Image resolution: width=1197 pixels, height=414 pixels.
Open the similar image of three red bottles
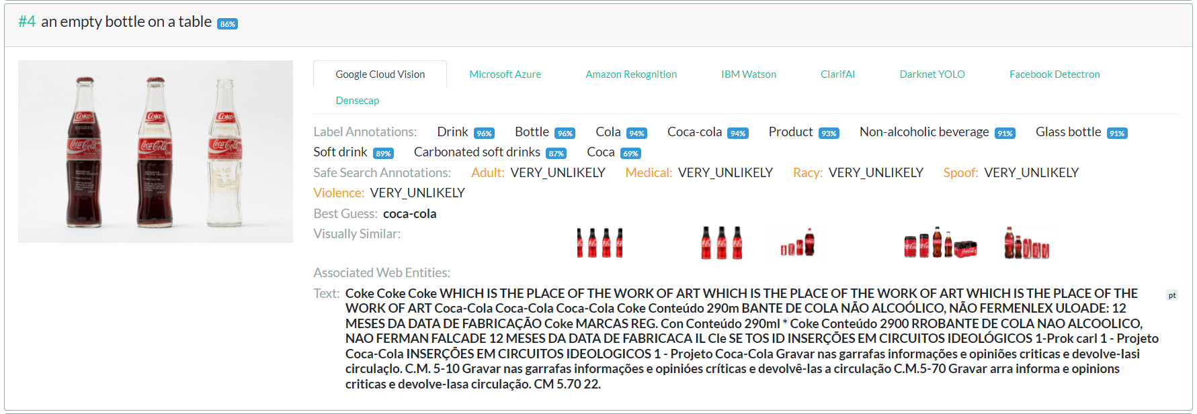pyautogui.click(x=722, y=243)
